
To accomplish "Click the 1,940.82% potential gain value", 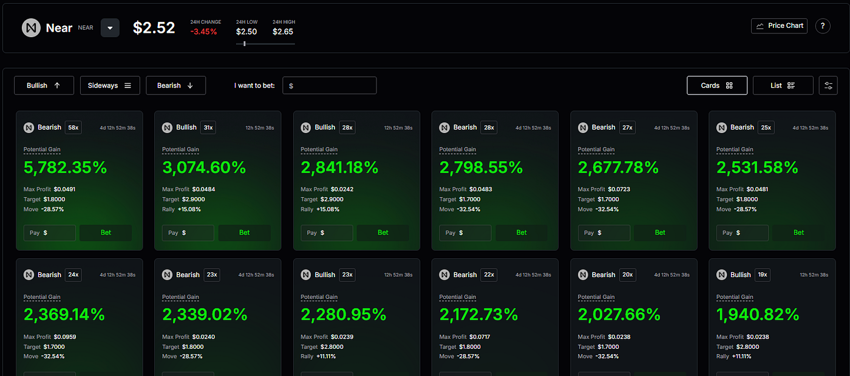I will [758, 315].
